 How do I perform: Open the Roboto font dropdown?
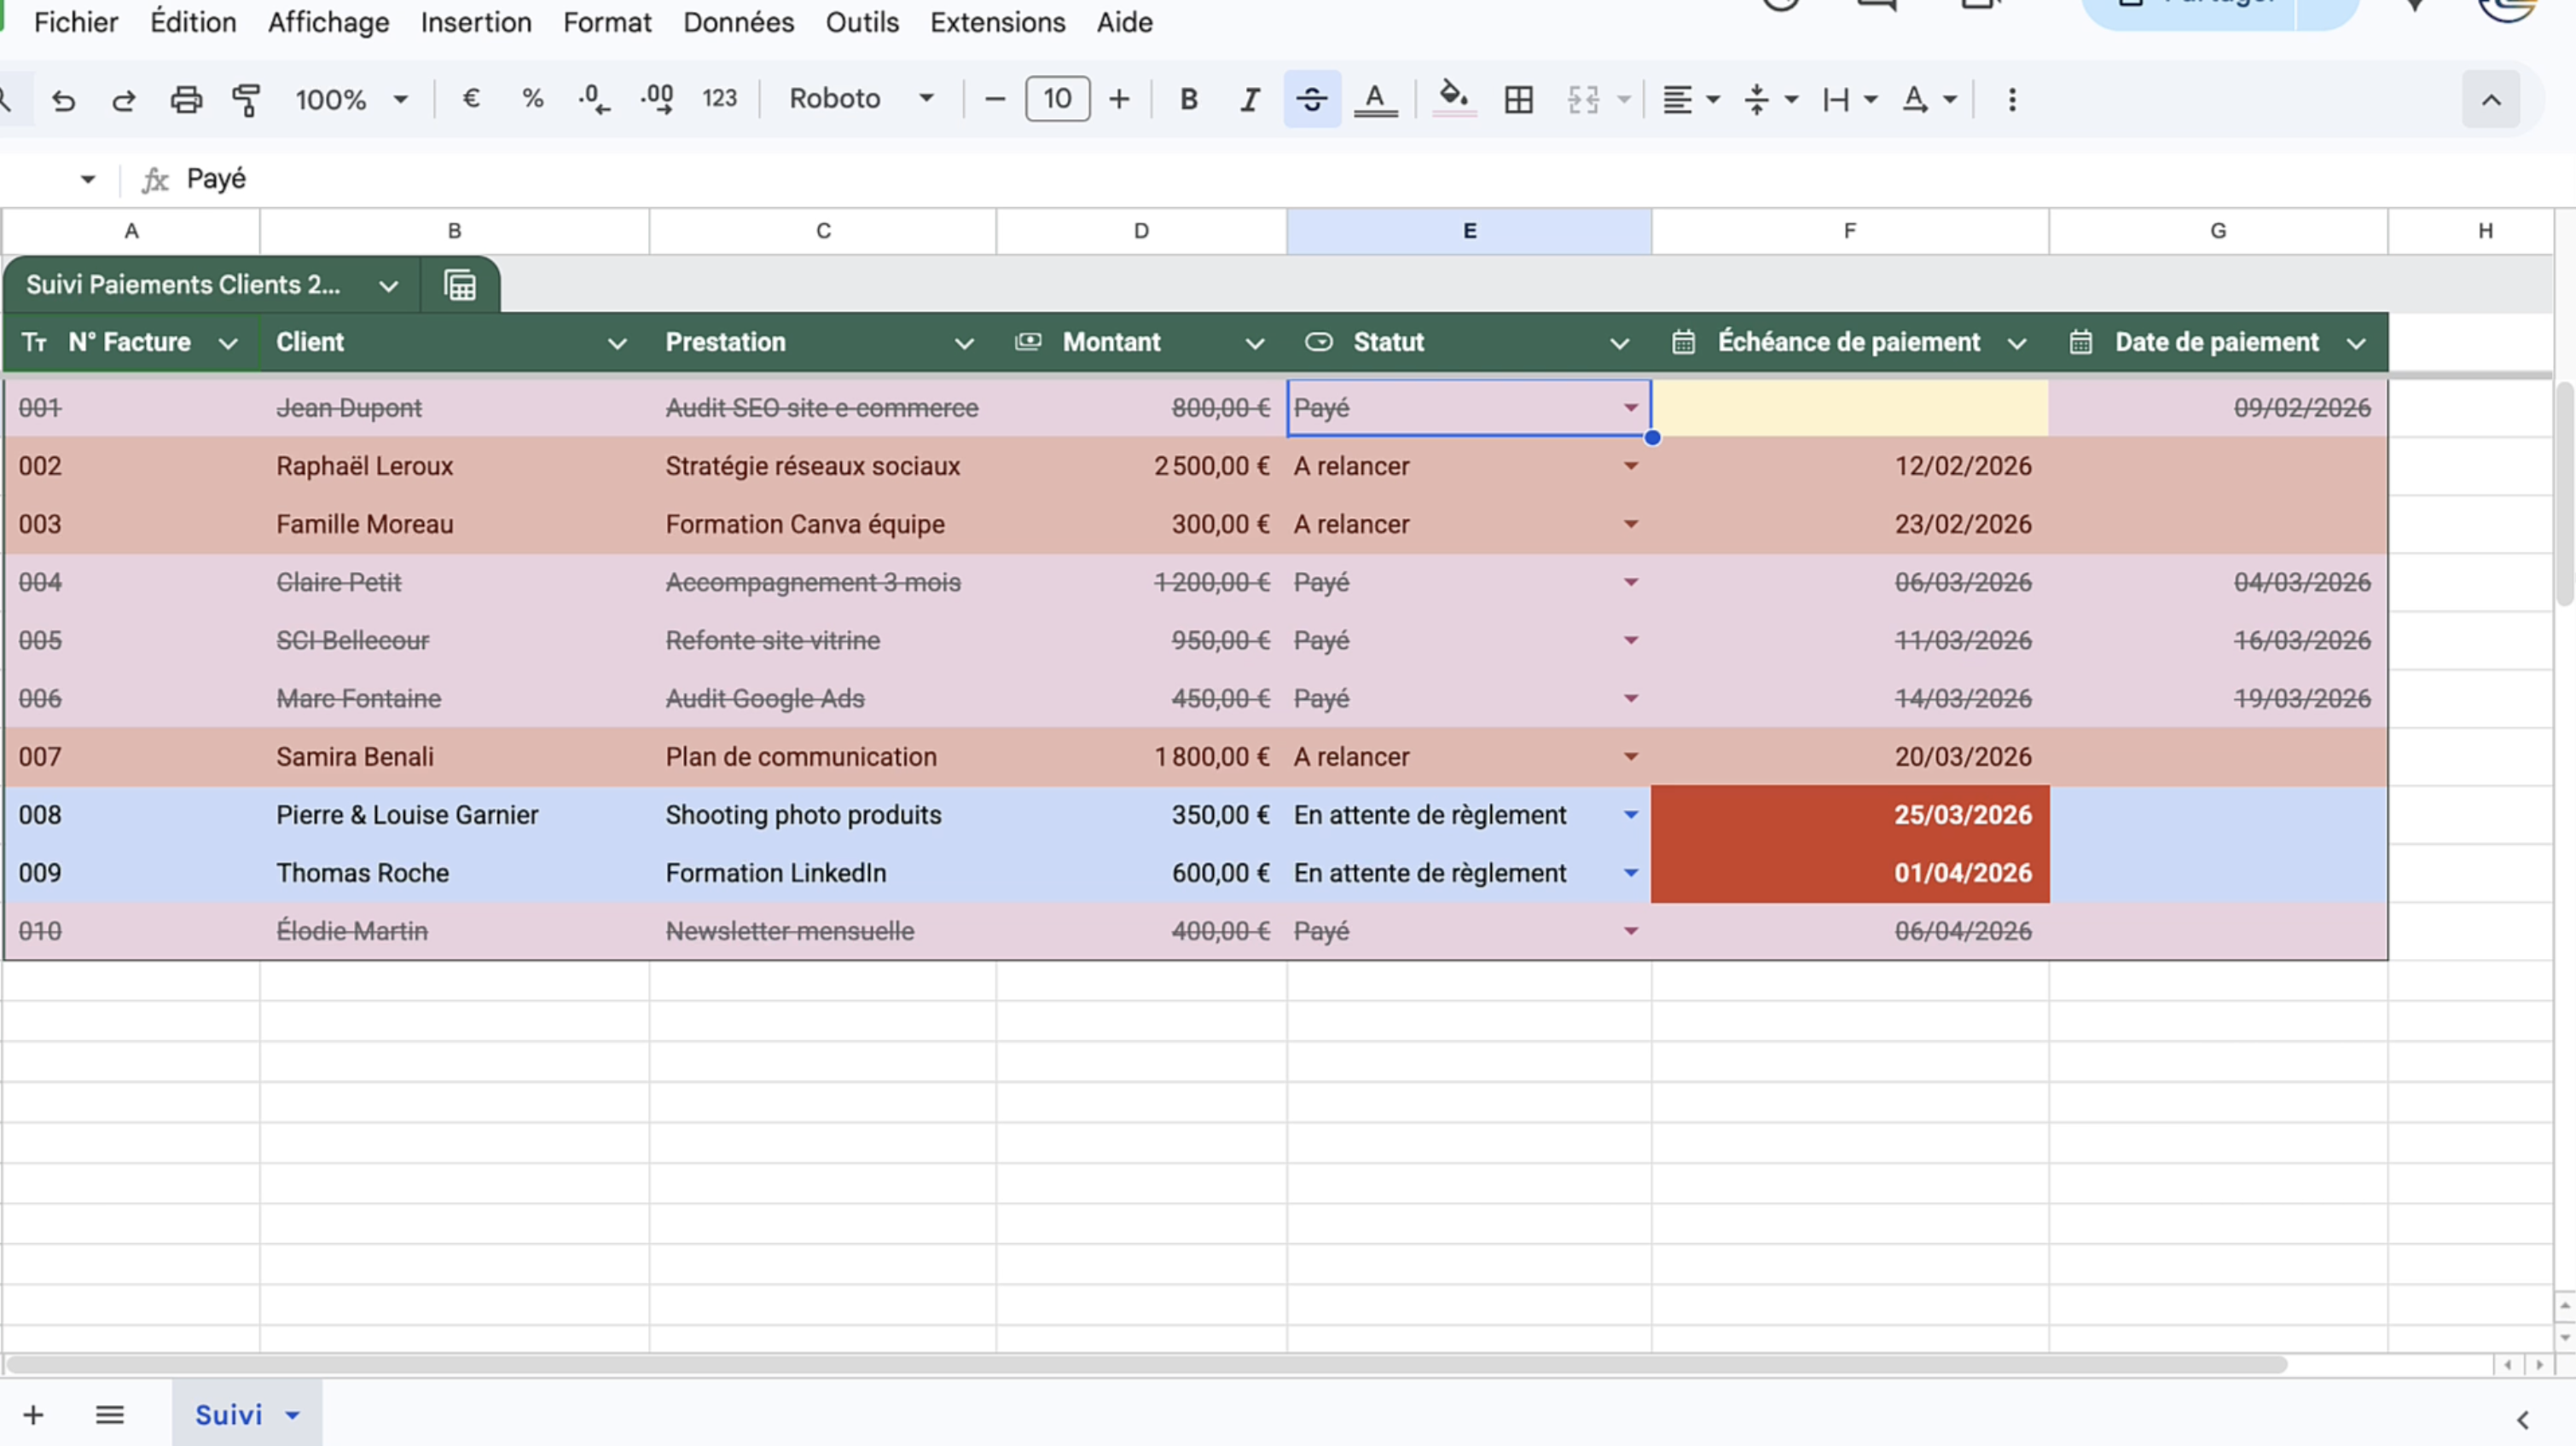point(860,99)
